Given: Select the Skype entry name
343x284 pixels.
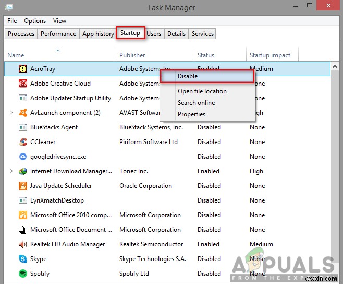Looking at the screenshot, I should (38, 259).
